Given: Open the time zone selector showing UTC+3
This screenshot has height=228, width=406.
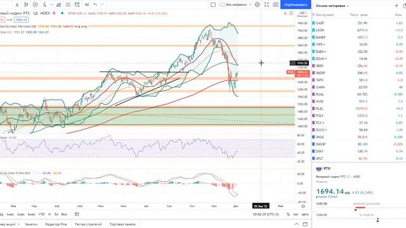Looking at the screenshot, I should [x=266, y=214].
